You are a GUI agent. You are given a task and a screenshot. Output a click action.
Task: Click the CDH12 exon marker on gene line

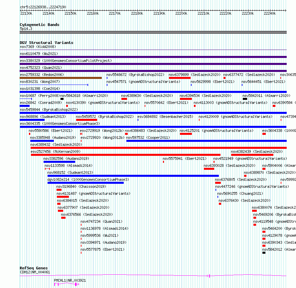[210, 276]
